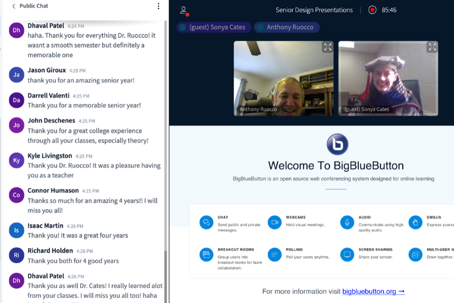Click the Polling feature icon
The width and height of the screenshot is (454, 303).
pos(275,254)
